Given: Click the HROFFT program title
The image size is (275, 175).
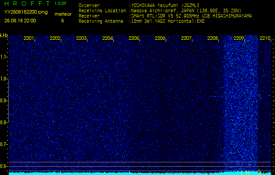Looking at the screenshot, I should [27, 3].
